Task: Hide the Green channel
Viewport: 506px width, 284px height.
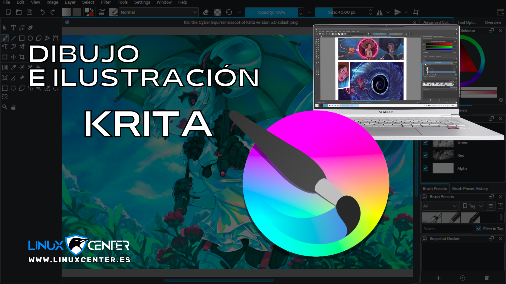Action: tap(426, 142)
